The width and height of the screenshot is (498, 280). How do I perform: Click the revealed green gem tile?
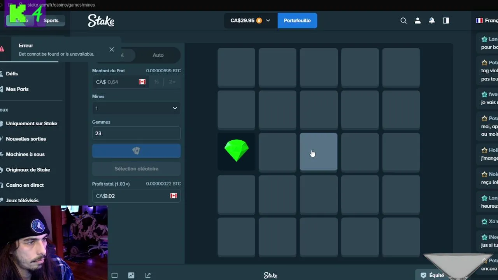pyautogui.click(x=237, y=151)
